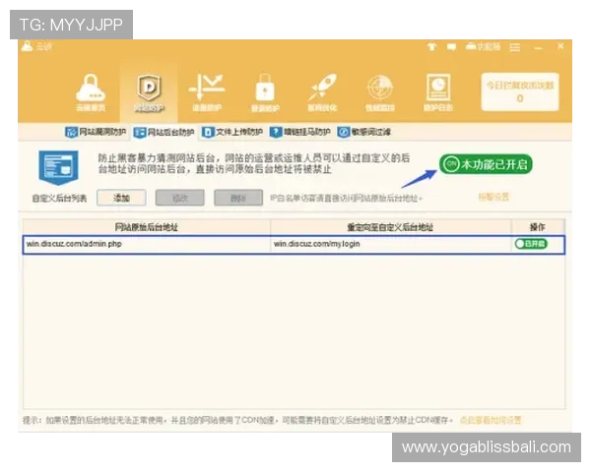Click the 自定义后台列表 label
The image size is (591, 472).
59,199
